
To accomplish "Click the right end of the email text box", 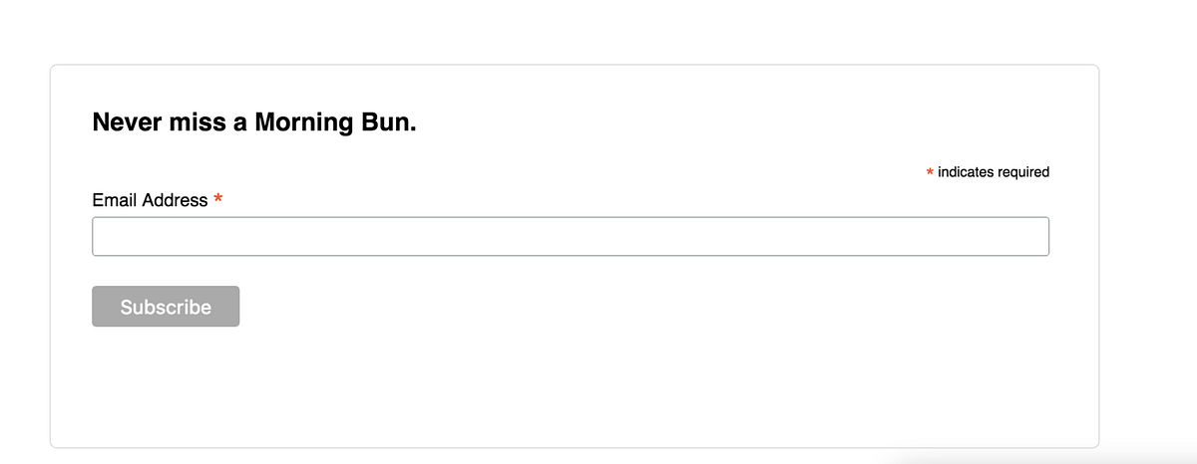I will tap(1041, 237).
